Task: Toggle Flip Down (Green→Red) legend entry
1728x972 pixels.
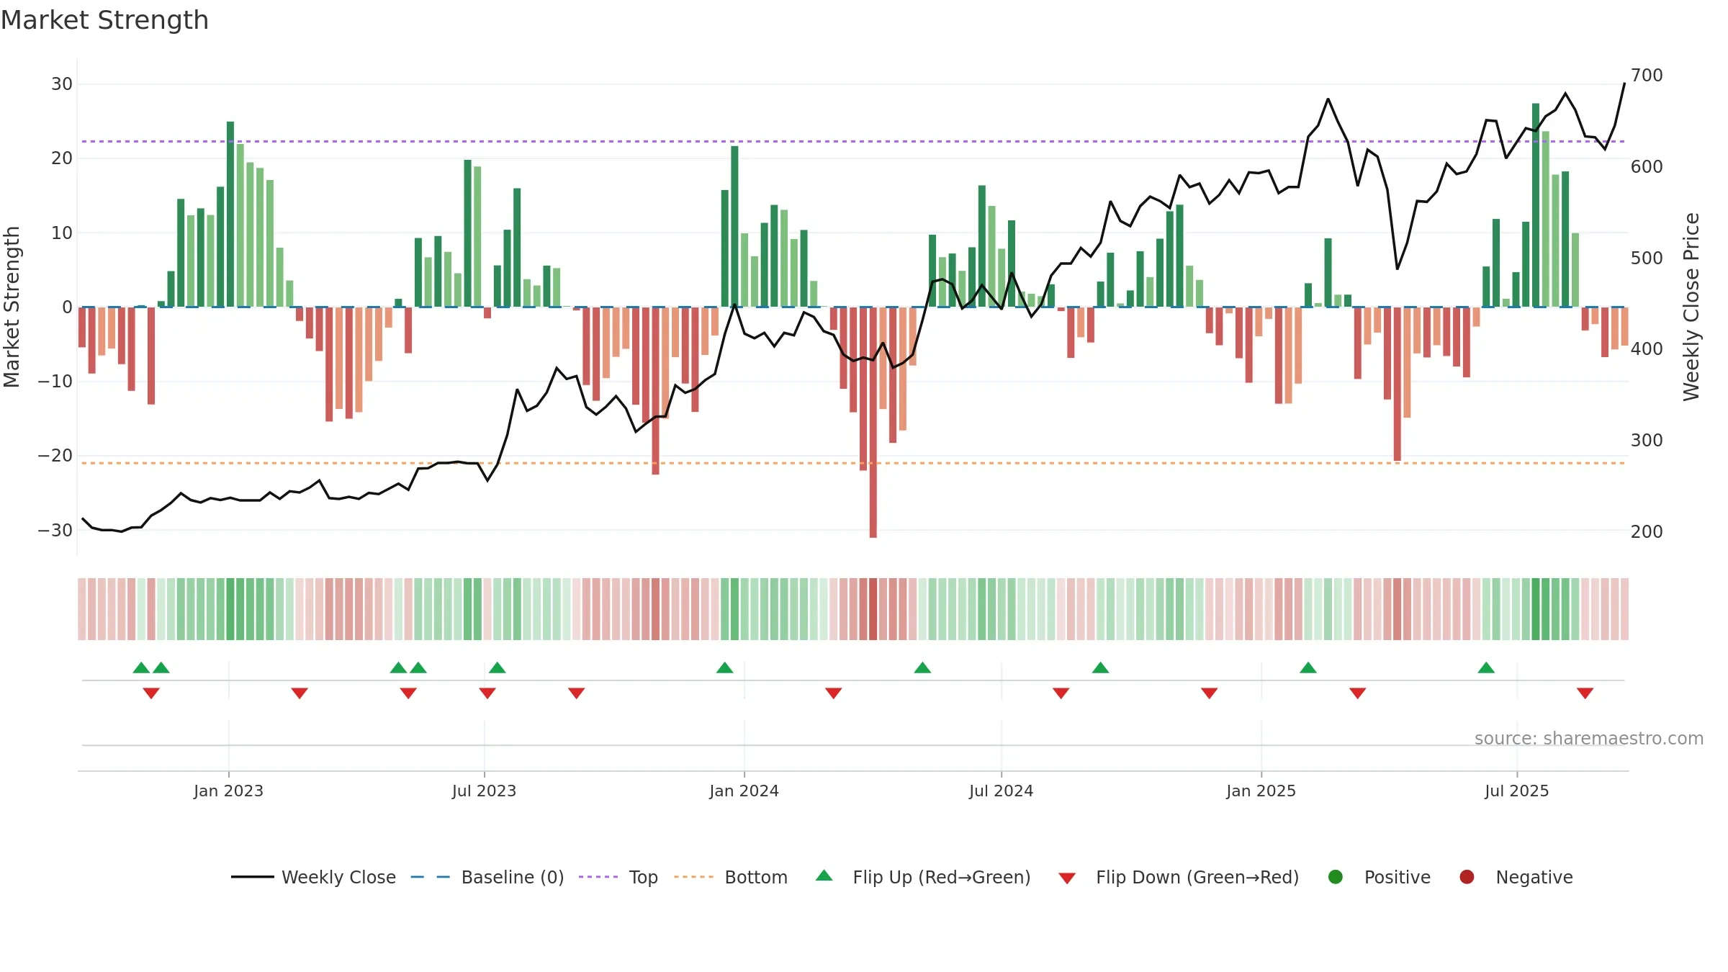Action: 1179,877
